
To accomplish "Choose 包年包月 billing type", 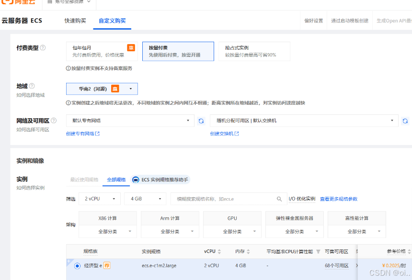I will pyautogui.click(x=102, y=51).
